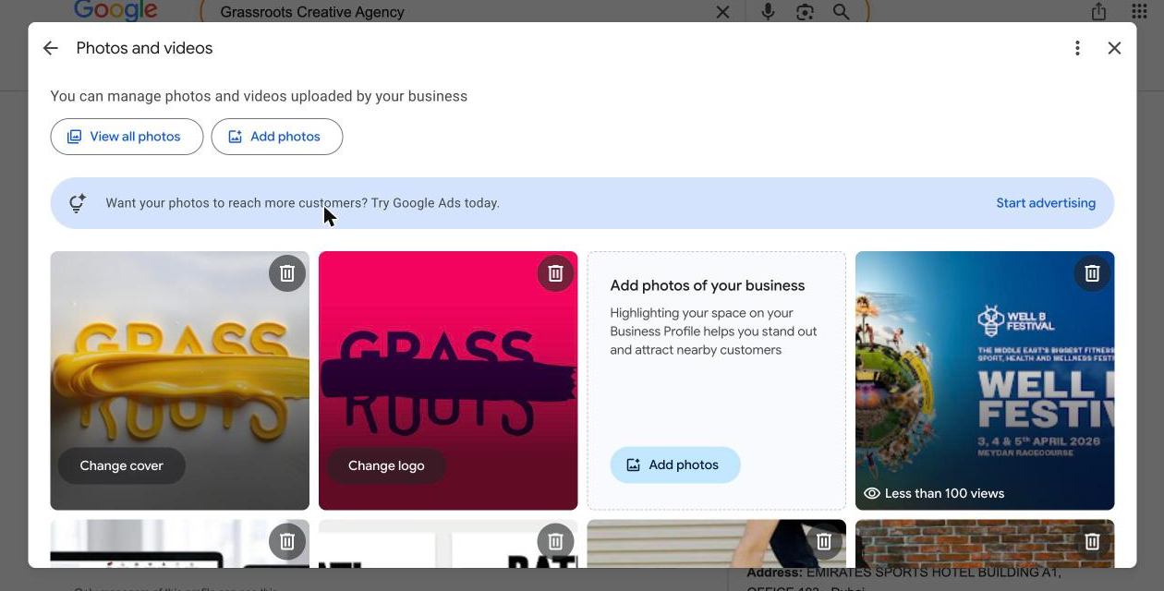Image resolution: width=1164 pixels, height=591 pixels.
Task: Click the lightbulb tip icon in banner
Action: pyautogui.click(x=78, y=203)
